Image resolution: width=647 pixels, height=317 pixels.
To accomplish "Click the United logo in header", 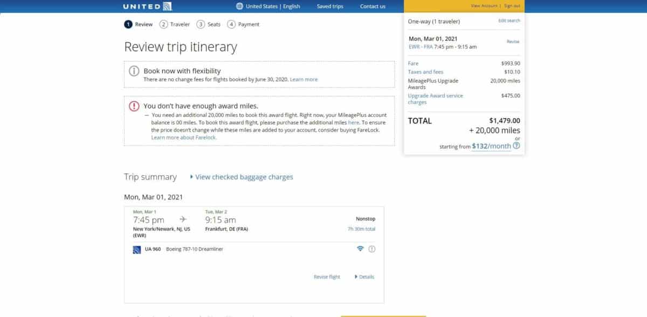I will [x=147, y=6].
